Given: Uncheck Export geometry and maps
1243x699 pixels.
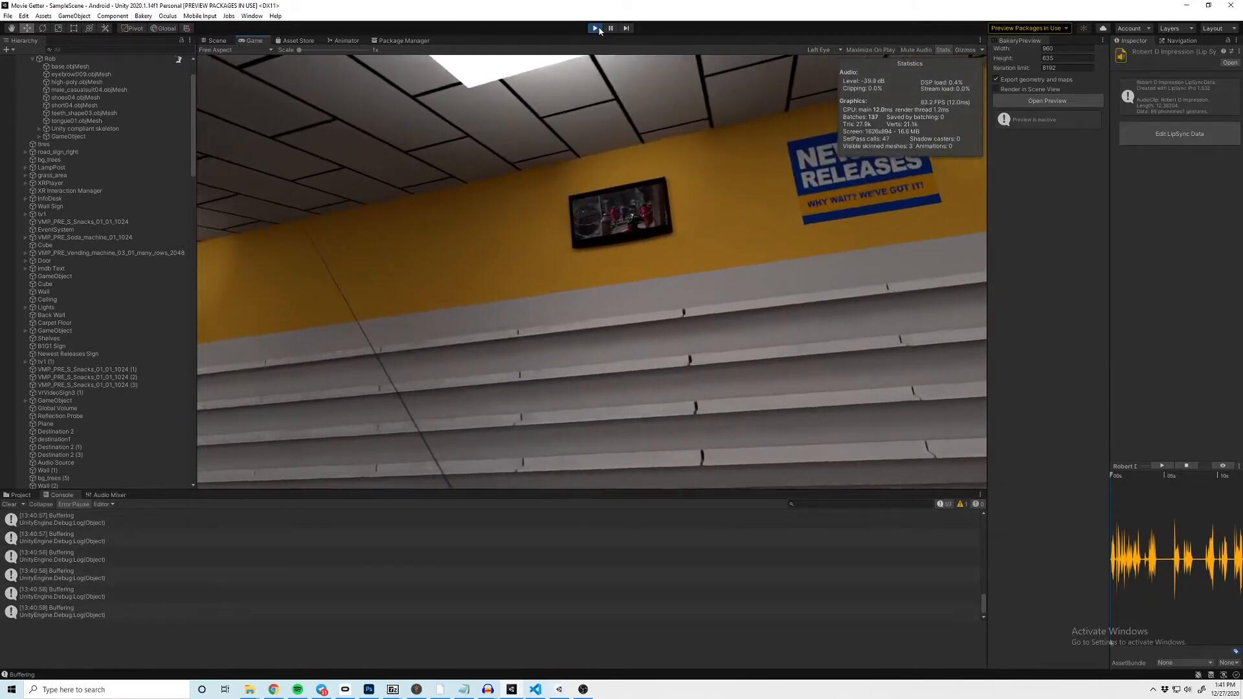Looking at the screenshot, I should pos(996,80).
